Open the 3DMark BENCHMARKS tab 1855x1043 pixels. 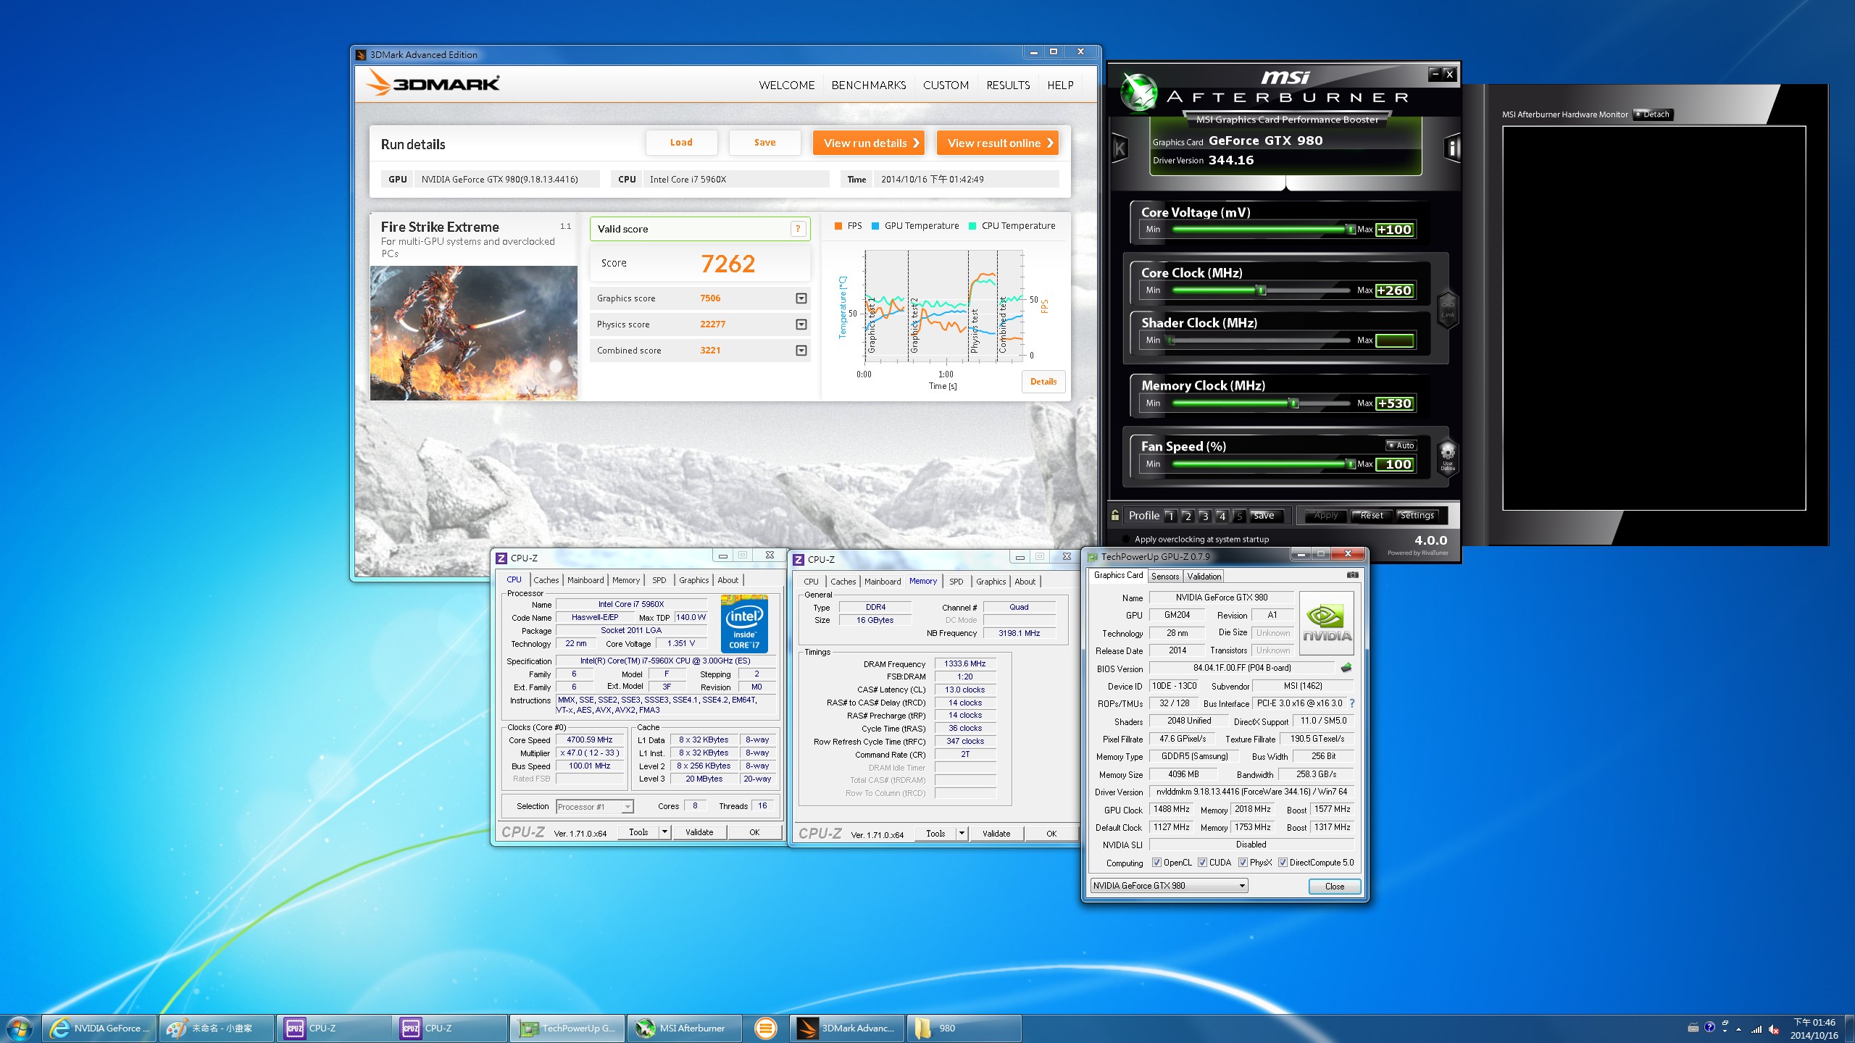869,85
